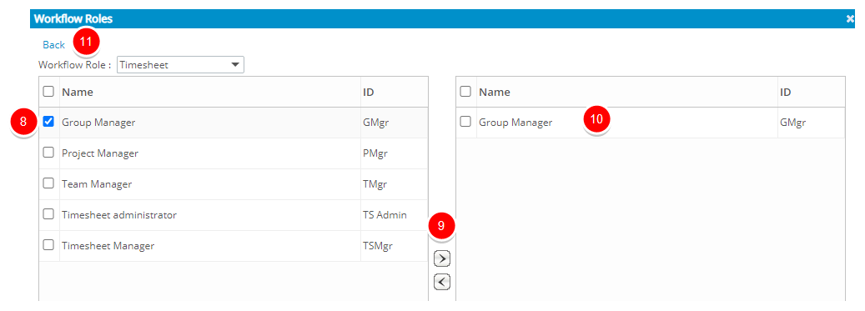Select the Project Manager row name
Image resolution: width=865 pixels, height=311 pixels.
[x=100, y=153]
